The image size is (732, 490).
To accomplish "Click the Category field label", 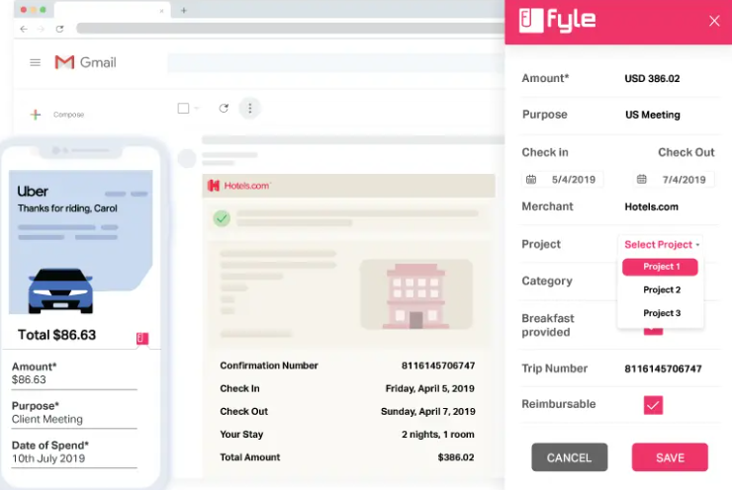I will 547,282.
